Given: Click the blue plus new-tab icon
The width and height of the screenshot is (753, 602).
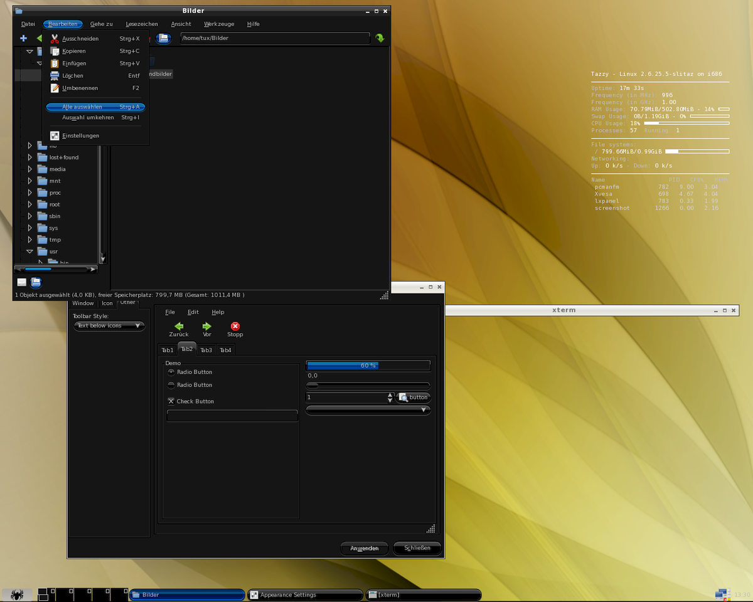Looking at the screenshot, I should click(23, 38).
